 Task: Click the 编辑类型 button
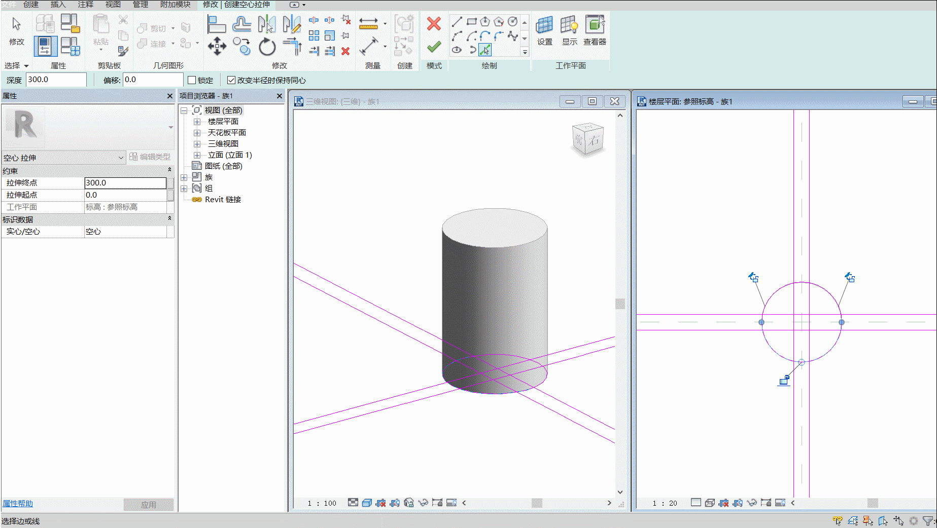pyautogui.click(x=150, y=157)
